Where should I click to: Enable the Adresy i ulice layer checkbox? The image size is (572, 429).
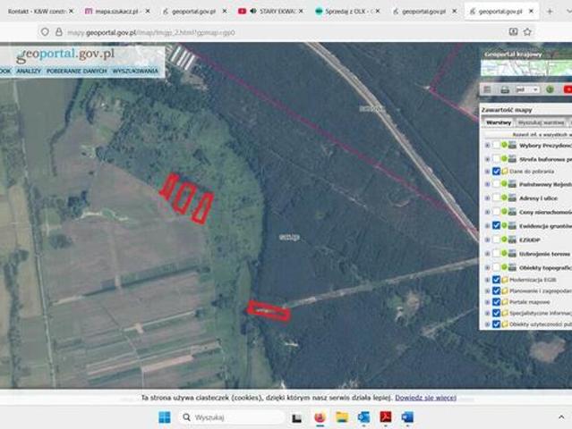coord(496,198)
